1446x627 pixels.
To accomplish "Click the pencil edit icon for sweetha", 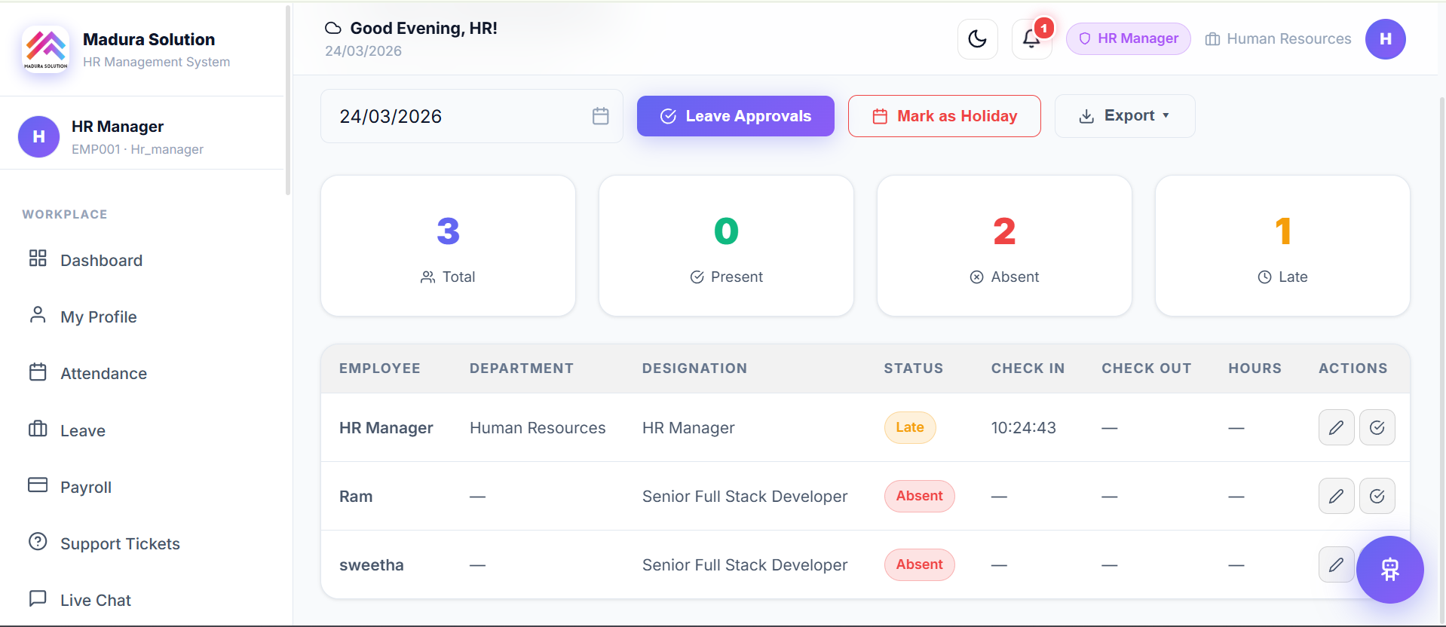I will click(1336, 565).
